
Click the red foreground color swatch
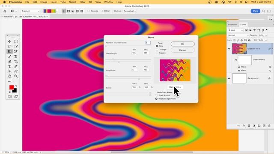11,87
